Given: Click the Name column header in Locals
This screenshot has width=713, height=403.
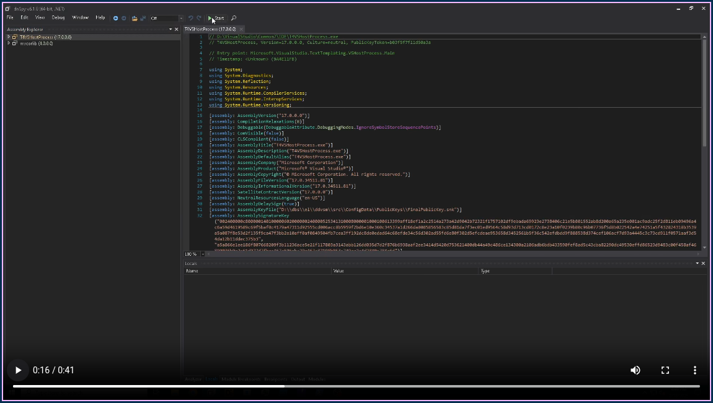Looking at the screenshot, I should pyautogui.click(x=258, y=271).
